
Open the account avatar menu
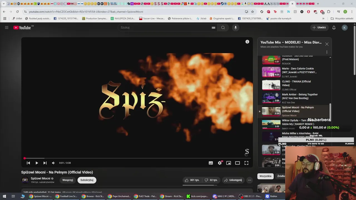tap(345, 27)
